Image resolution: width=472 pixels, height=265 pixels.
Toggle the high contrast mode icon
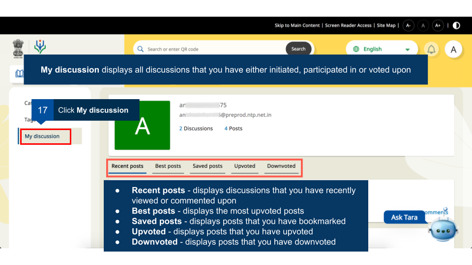pos(456,26)
